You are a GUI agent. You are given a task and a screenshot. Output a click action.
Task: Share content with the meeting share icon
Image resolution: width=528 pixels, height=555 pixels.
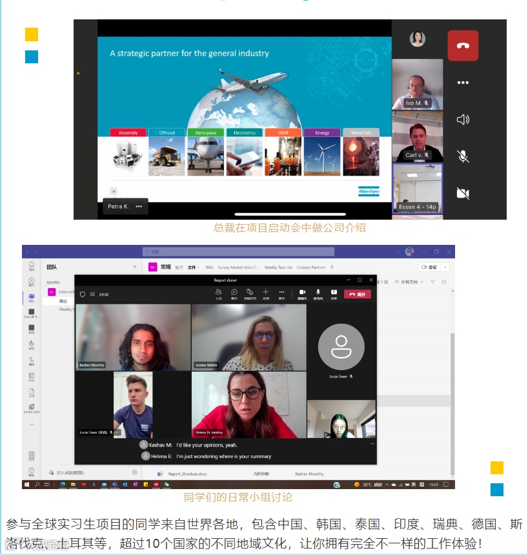(334, 294)
